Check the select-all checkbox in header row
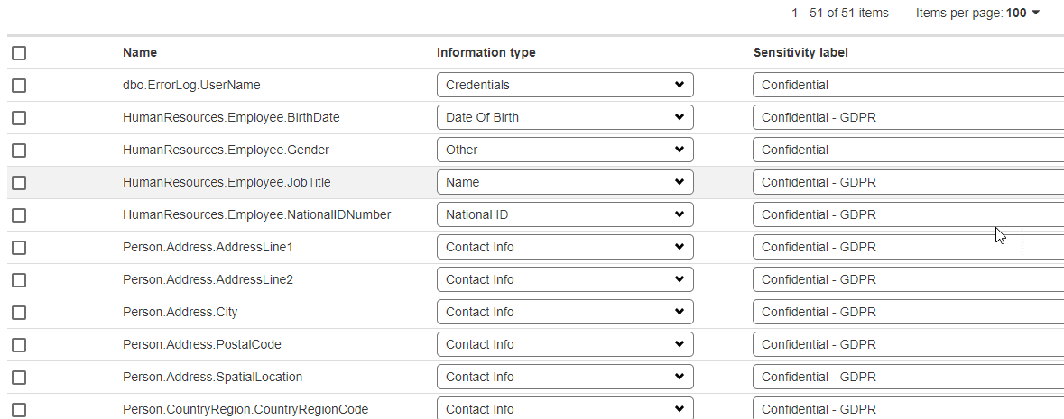 [x=19, y=53]
